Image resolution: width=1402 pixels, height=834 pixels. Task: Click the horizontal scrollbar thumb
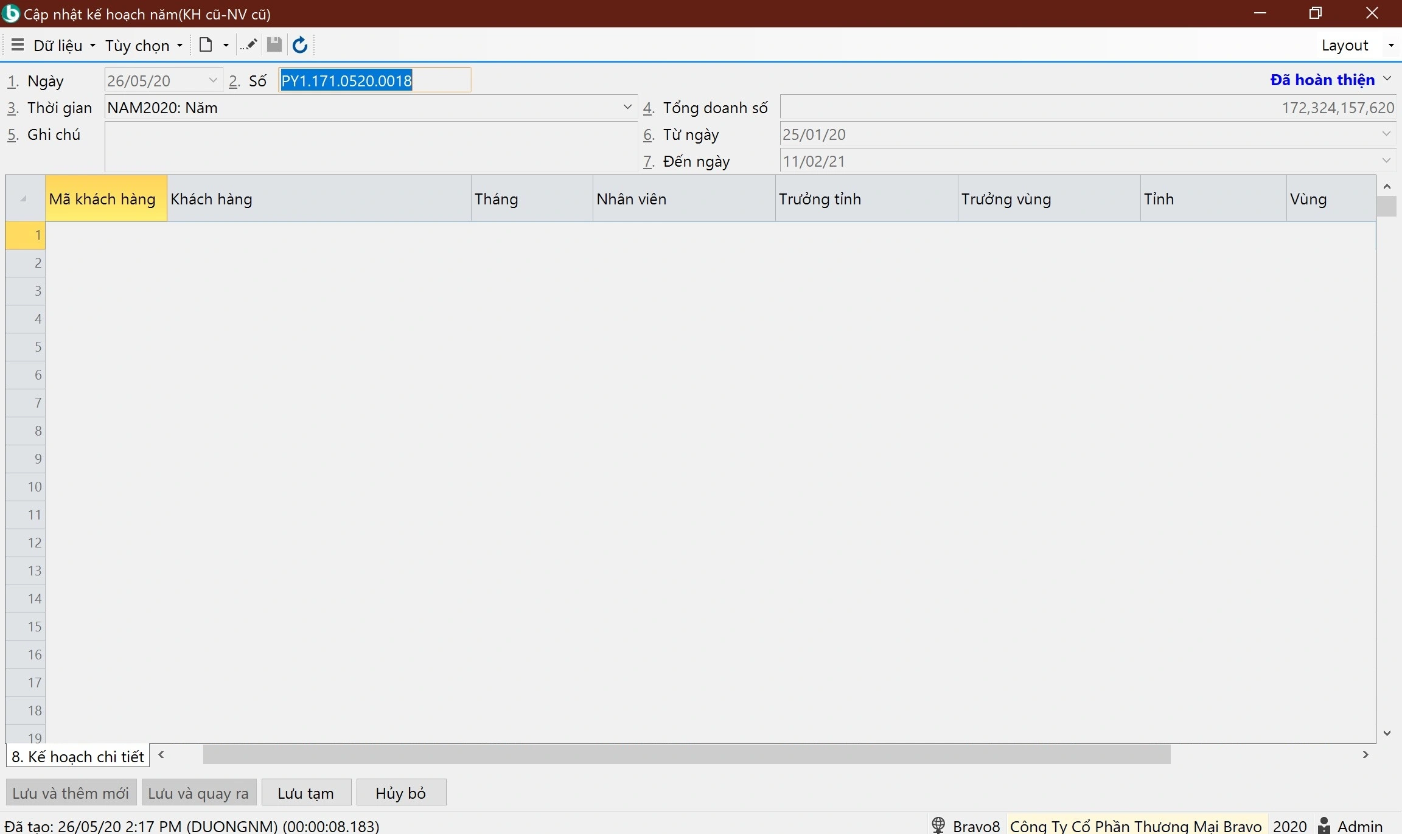(x=686, y=754)
